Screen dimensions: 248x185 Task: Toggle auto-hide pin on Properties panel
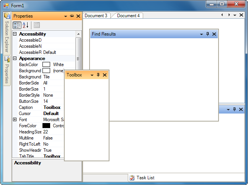pyautogui.click(x=72, y=16)
